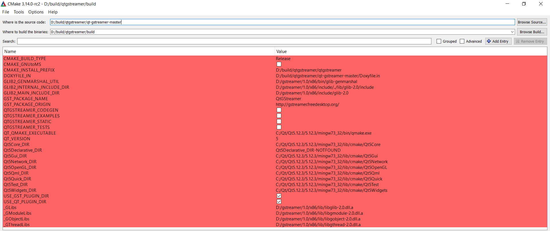Toggle the CMAKE_GNUtoMS checkbox

(x=279, y=64)
